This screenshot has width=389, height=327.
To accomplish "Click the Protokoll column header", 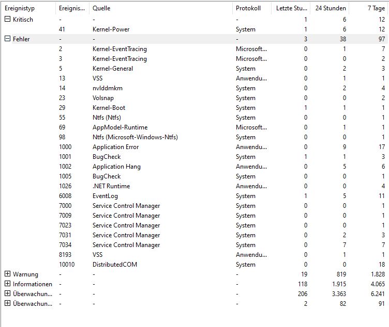I will point(251,8).
